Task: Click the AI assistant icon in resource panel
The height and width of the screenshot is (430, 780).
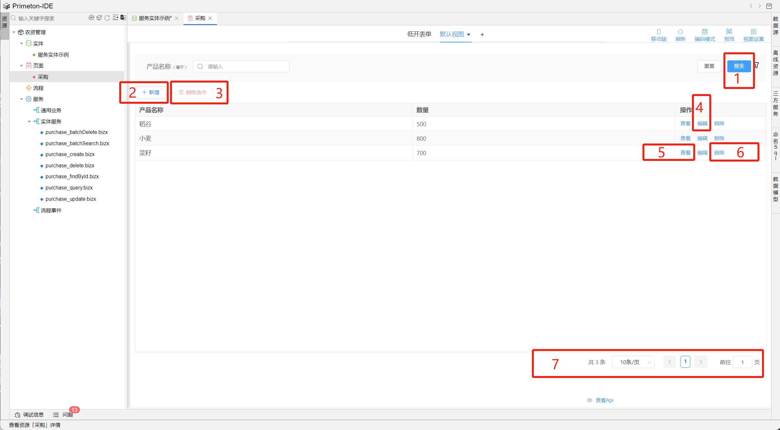Action: coord(91,18)
